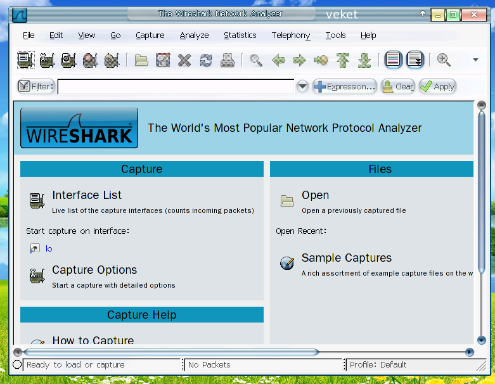Click the title bar up-arrow shade button
This screenshot has height=384, width=495.
[x=423, y=13]
